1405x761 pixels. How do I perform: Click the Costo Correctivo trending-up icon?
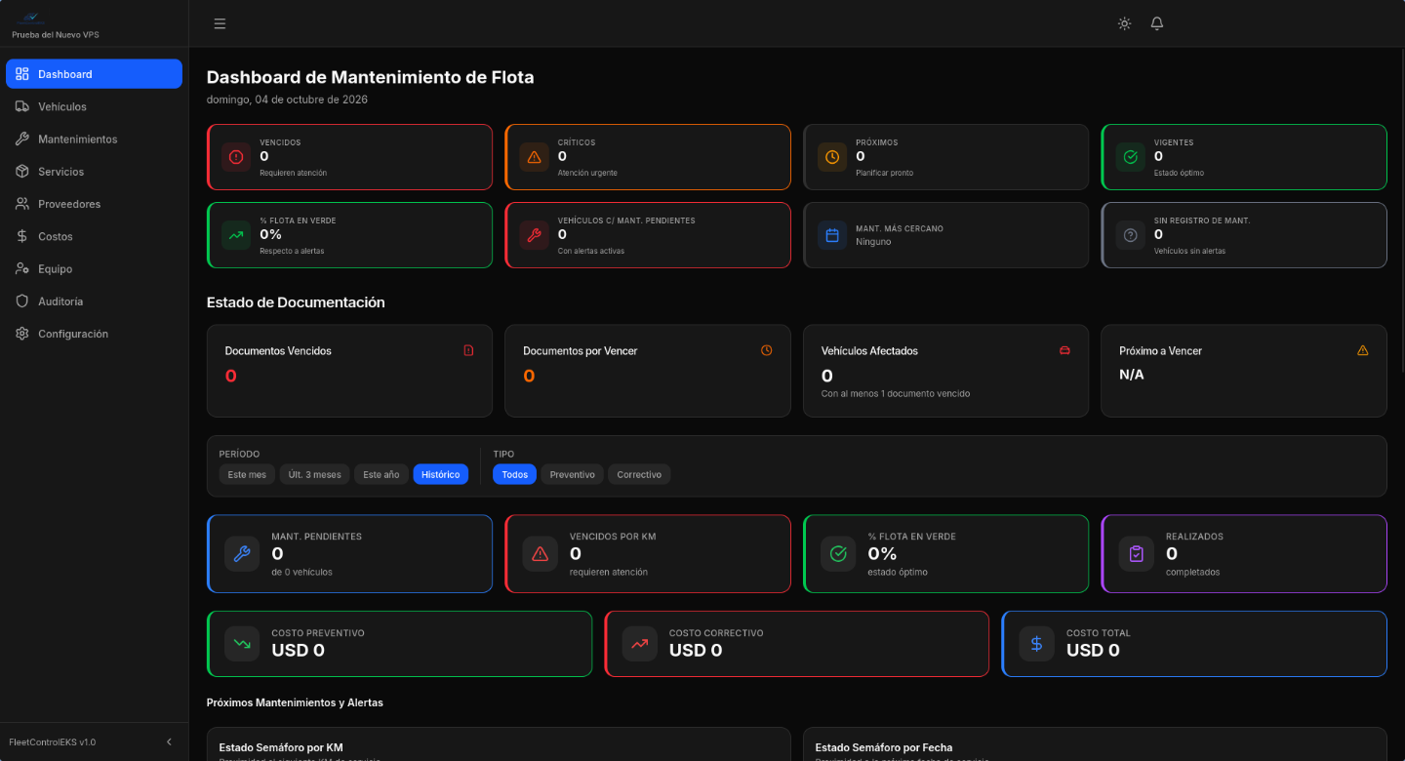point(639,644)
